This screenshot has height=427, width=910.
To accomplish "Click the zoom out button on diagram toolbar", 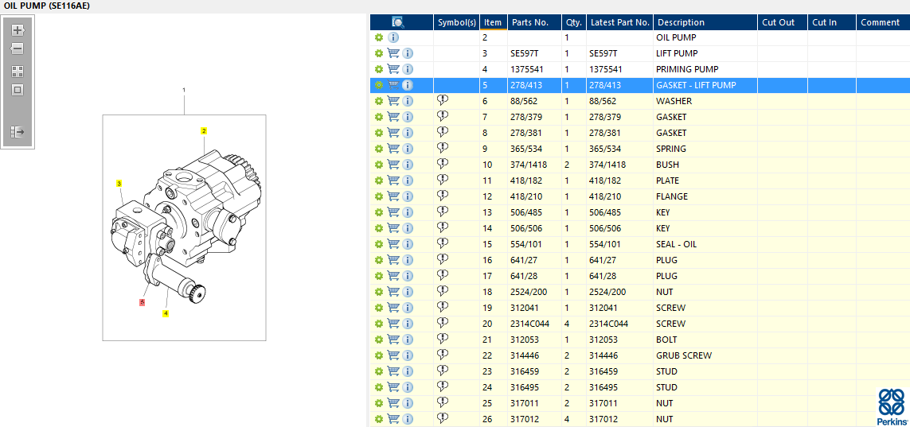I will [18, 49].
